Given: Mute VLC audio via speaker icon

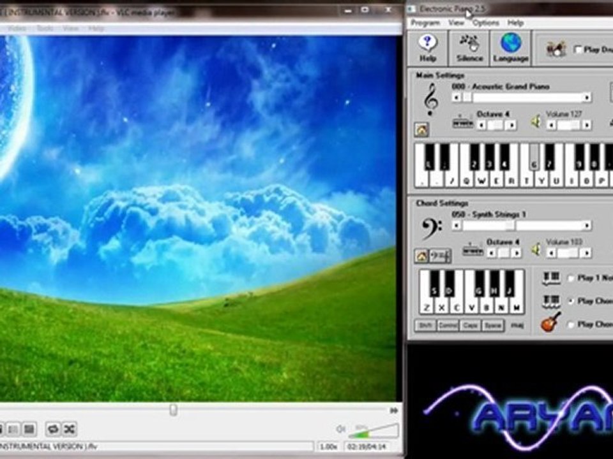Looking at the screenshot, I should click(340, 429).
